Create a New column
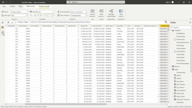Viewport: 192px width, 108px height. click(121, 13)
